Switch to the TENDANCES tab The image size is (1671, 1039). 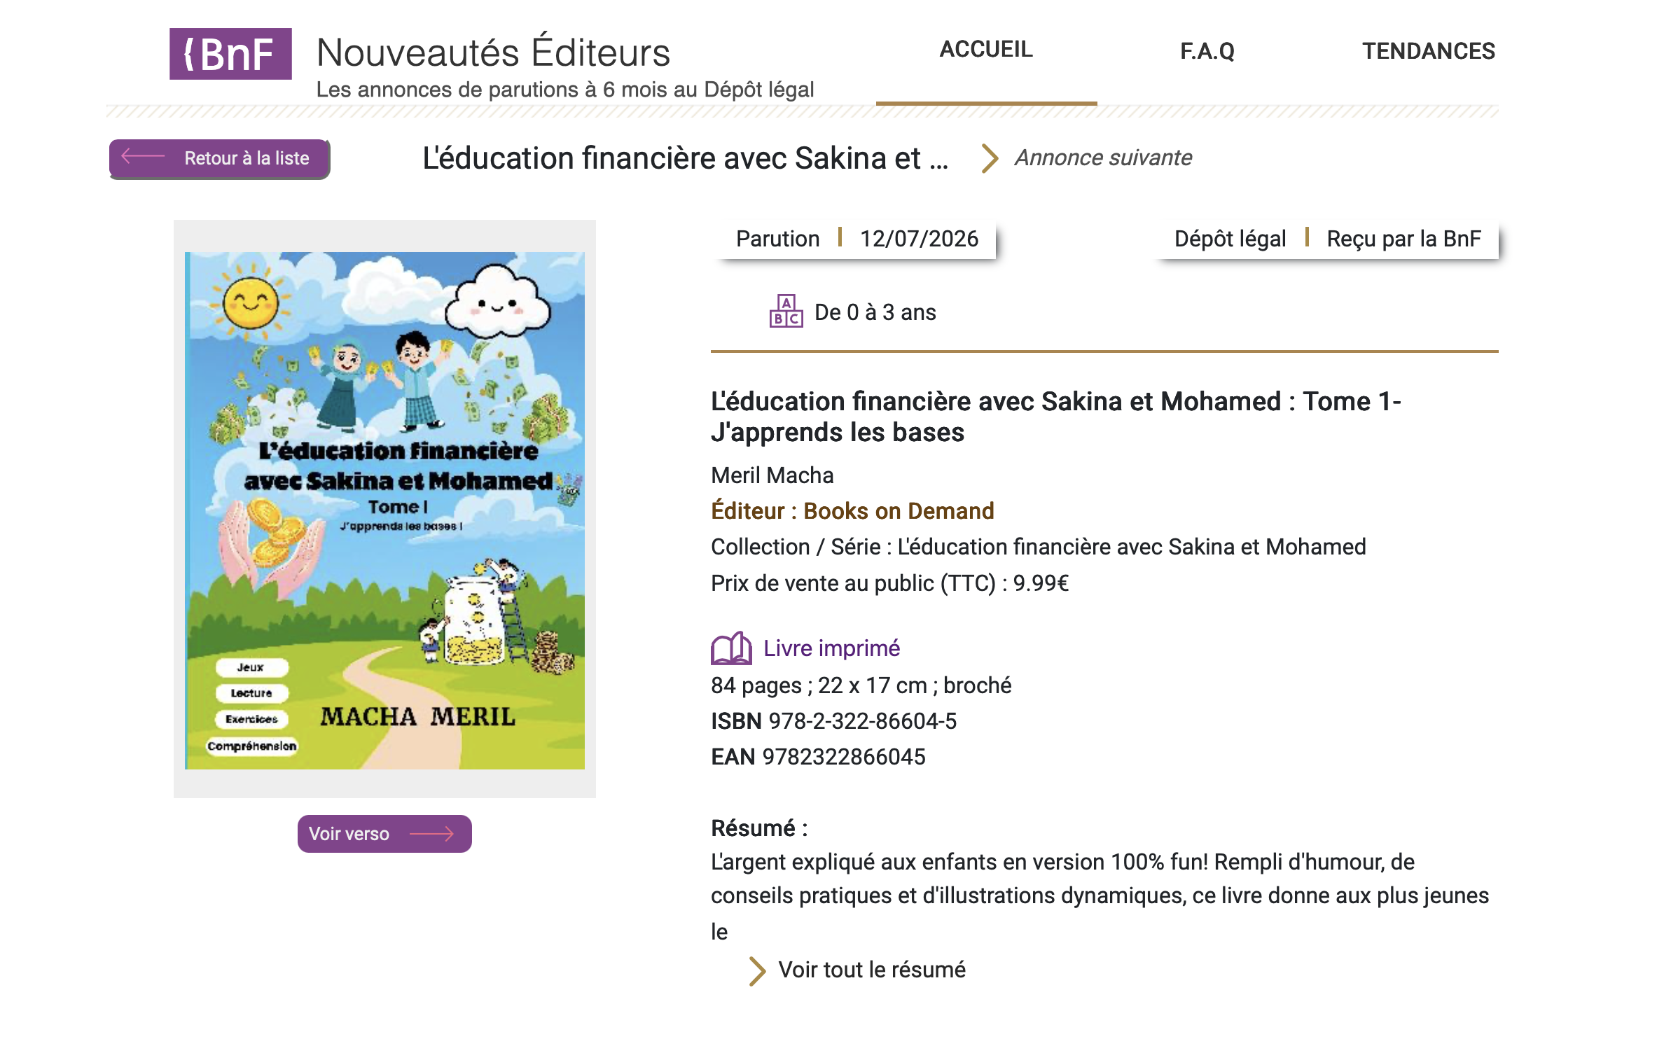pos(1429,51)
